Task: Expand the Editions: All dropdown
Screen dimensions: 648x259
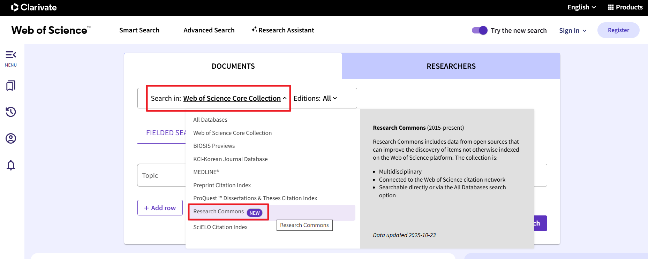Action: pyautogui.click(x=315, y=98)
